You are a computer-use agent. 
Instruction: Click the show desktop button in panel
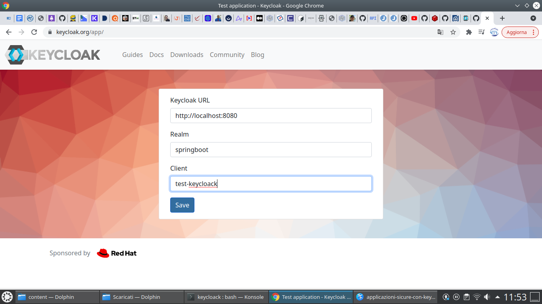pos(535,297)
